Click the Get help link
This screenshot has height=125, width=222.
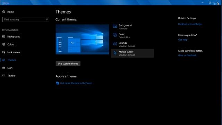[x=183, y=40]
